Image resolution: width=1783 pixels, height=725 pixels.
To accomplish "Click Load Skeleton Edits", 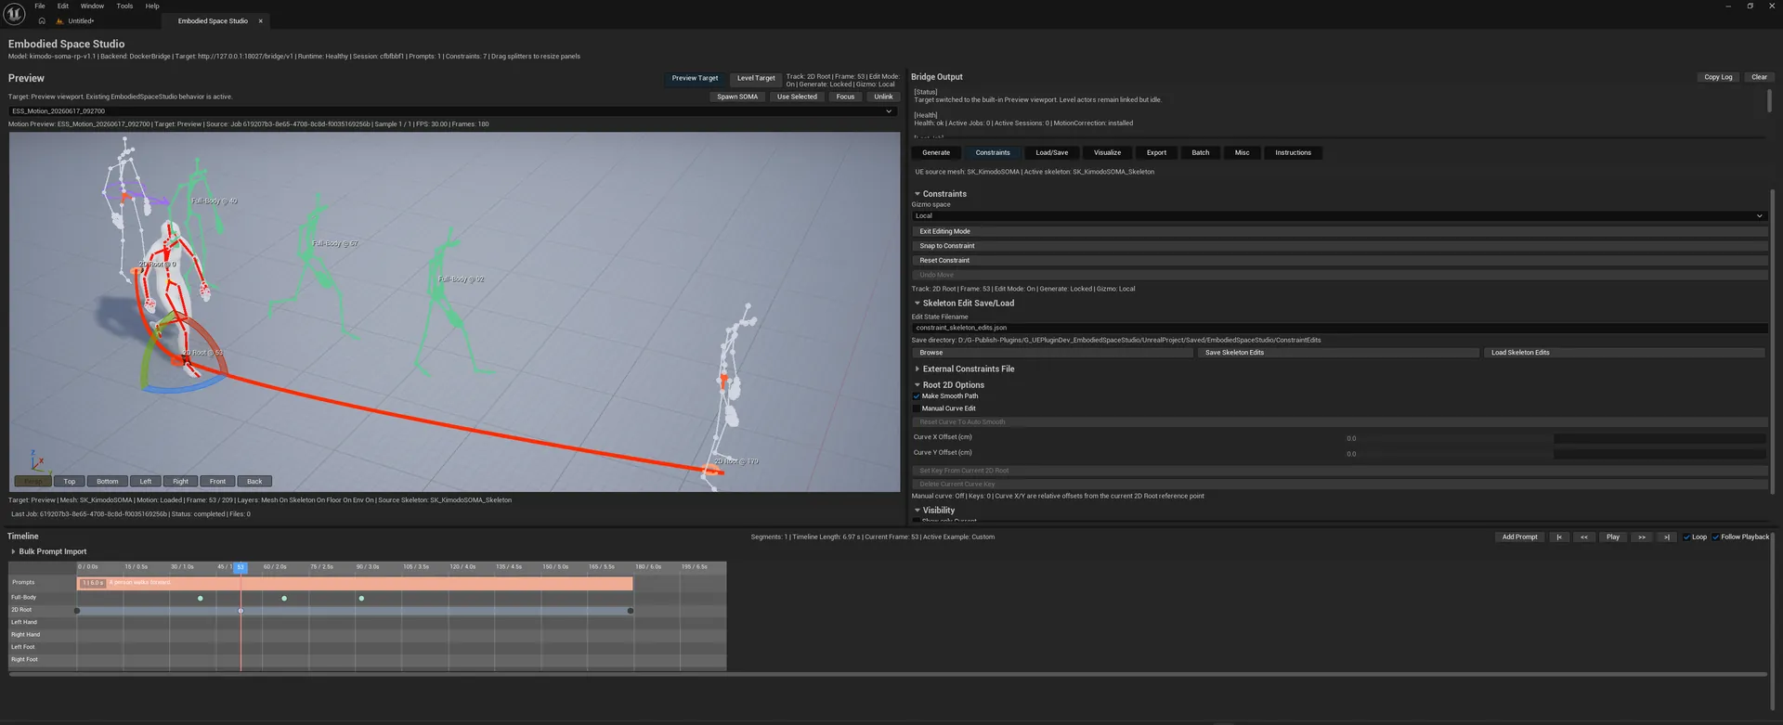I will (1624, 353).
